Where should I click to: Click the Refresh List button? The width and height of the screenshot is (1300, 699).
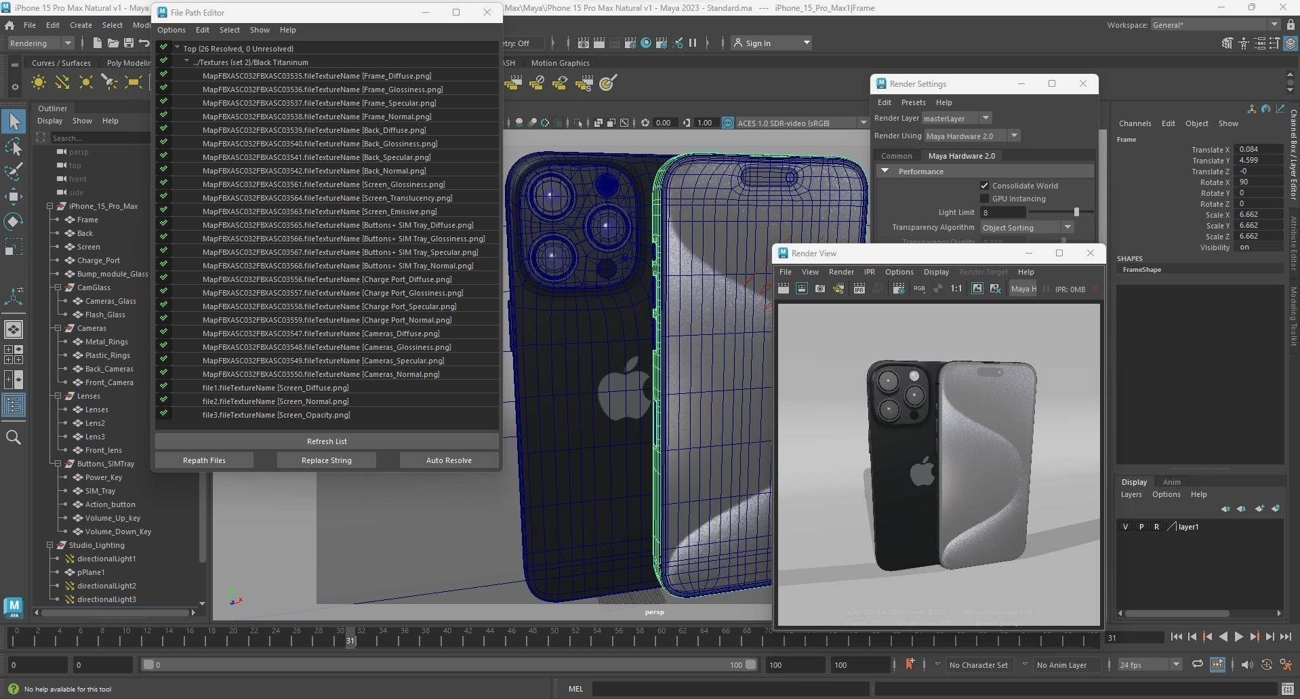tap(327, 441)
